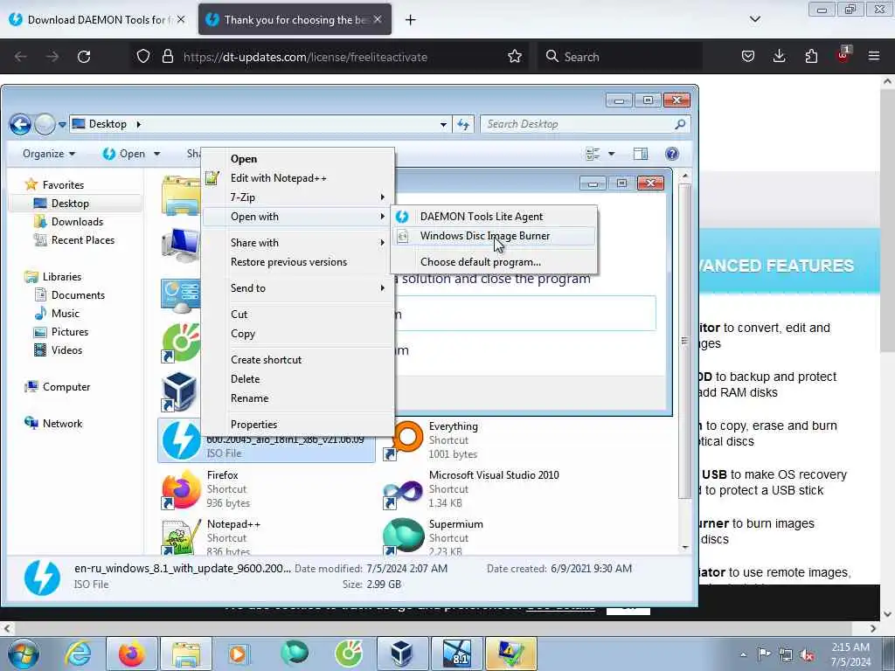Open Pictures library in sidebar
Viewport: 895px width, 671px height.
[70, 331]
